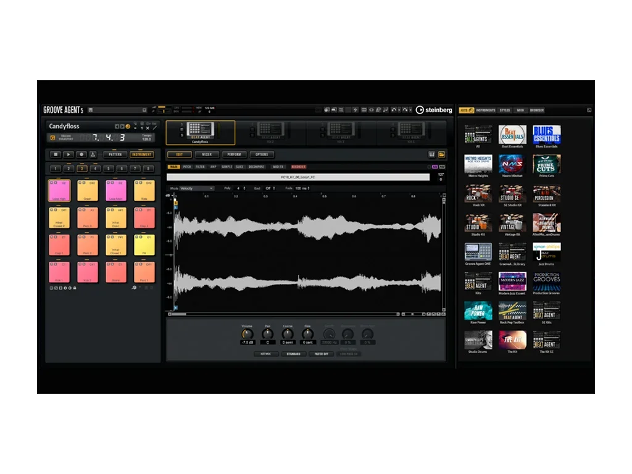Switch to the Styles tab
The height and width of the screenshot is (474, 632).
click(505, 110)
